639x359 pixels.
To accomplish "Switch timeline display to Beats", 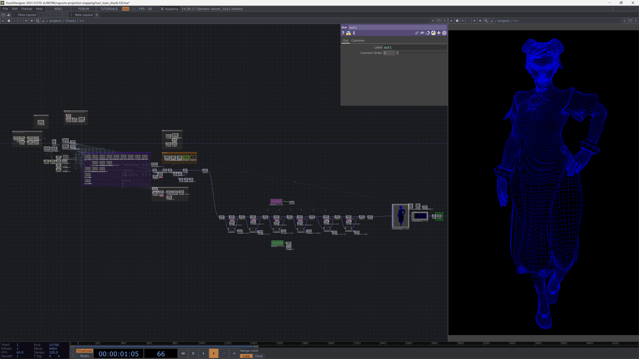I will pos(84,356).
